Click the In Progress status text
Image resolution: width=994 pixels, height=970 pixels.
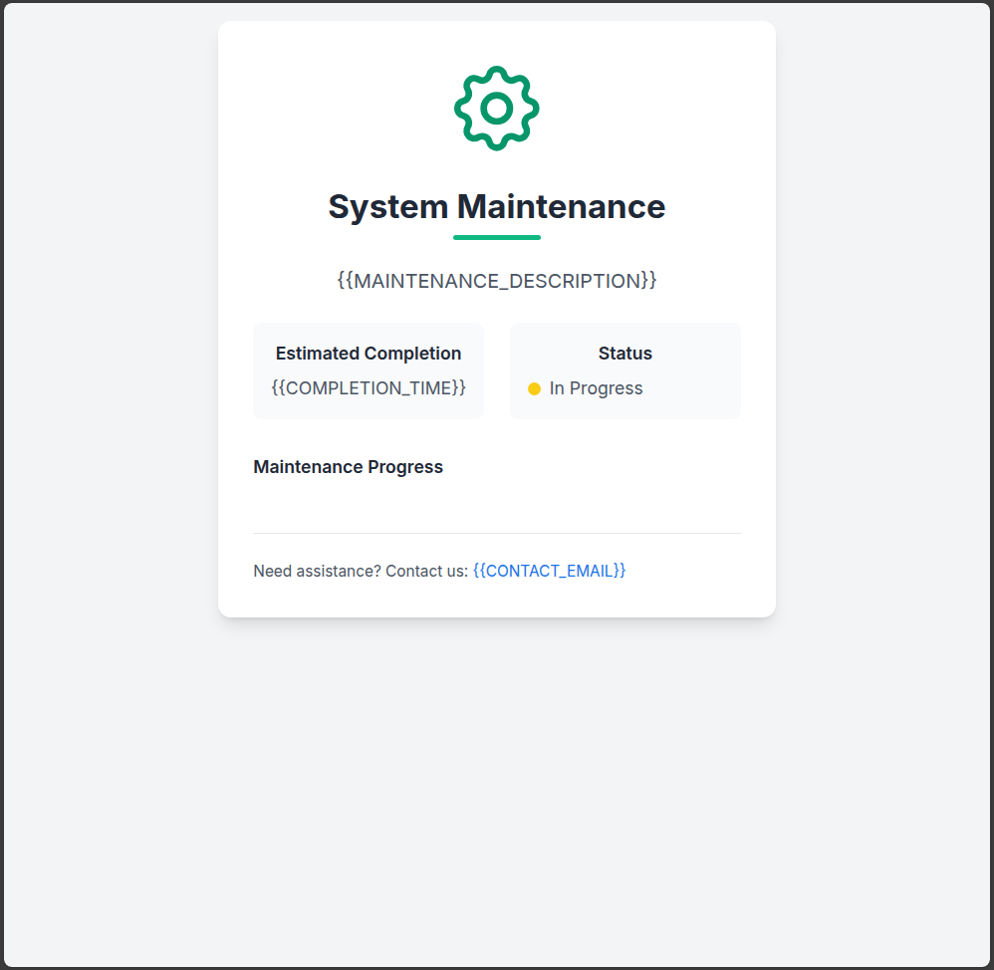pos(596,388)
